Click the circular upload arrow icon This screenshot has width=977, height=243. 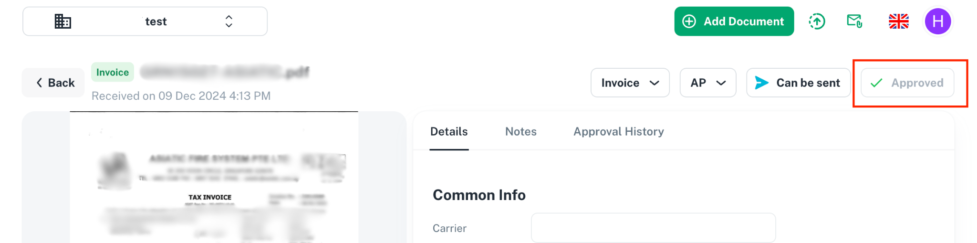click(x=817, y=21)
